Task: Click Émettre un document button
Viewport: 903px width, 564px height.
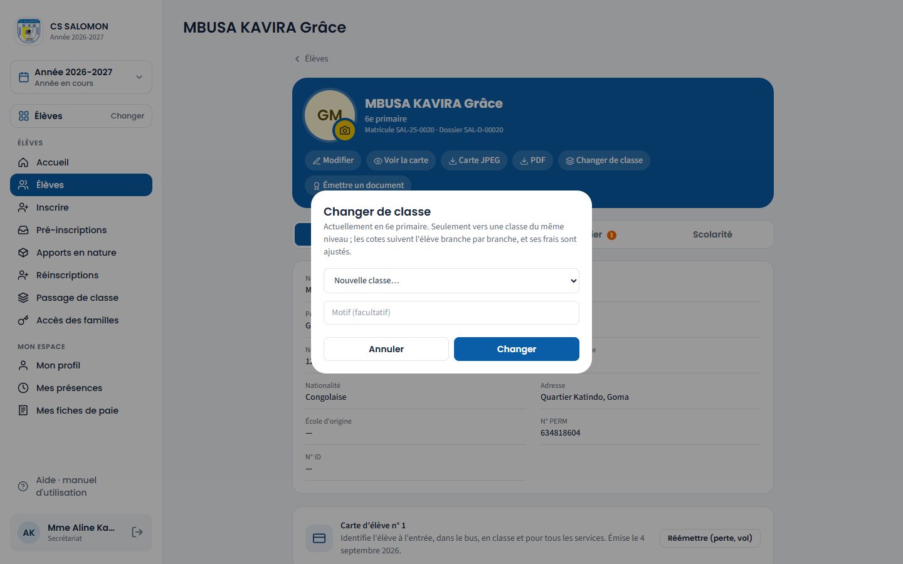Action: (x=358, y=185)
